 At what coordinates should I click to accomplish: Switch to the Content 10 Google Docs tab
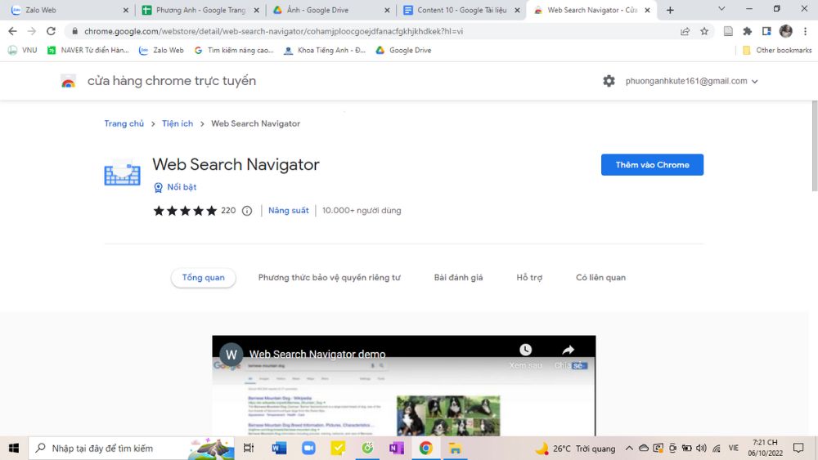[461, 10]
